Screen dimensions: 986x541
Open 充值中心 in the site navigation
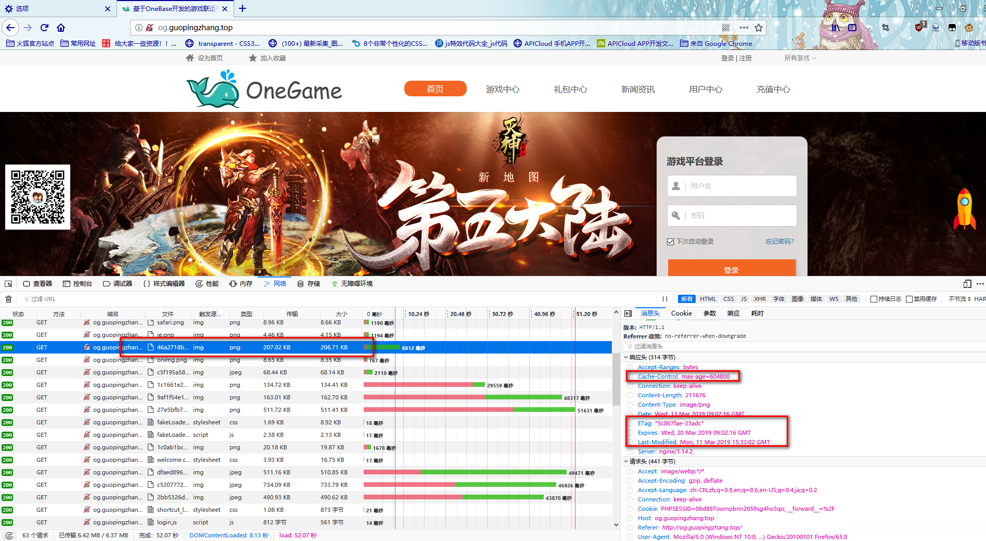point(773,89)
